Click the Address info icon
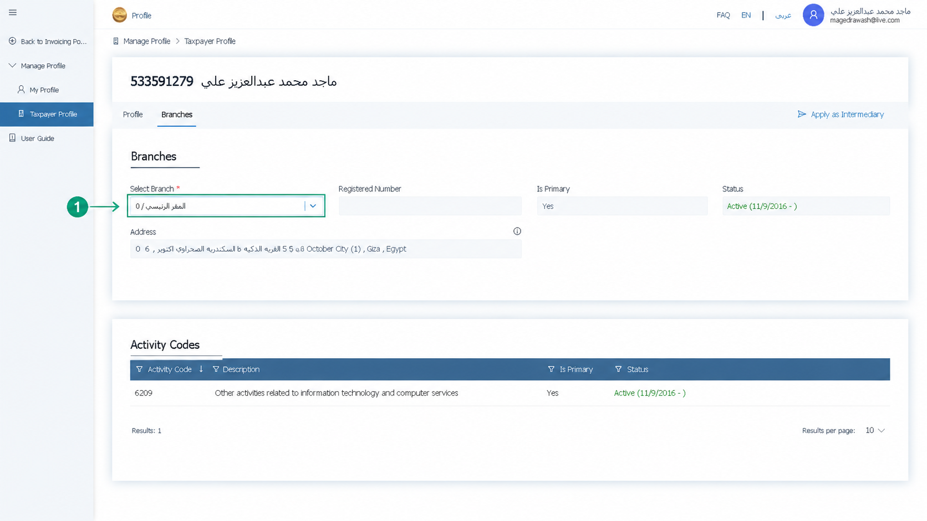 517,231
